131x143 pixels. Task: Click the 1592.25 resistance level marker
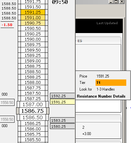pyautogui.click(x=62, y=96)
